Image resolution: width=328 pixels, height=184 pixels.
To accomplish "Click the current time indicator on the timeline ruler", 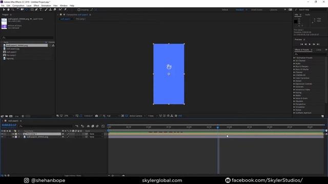I will click(218, 127).
